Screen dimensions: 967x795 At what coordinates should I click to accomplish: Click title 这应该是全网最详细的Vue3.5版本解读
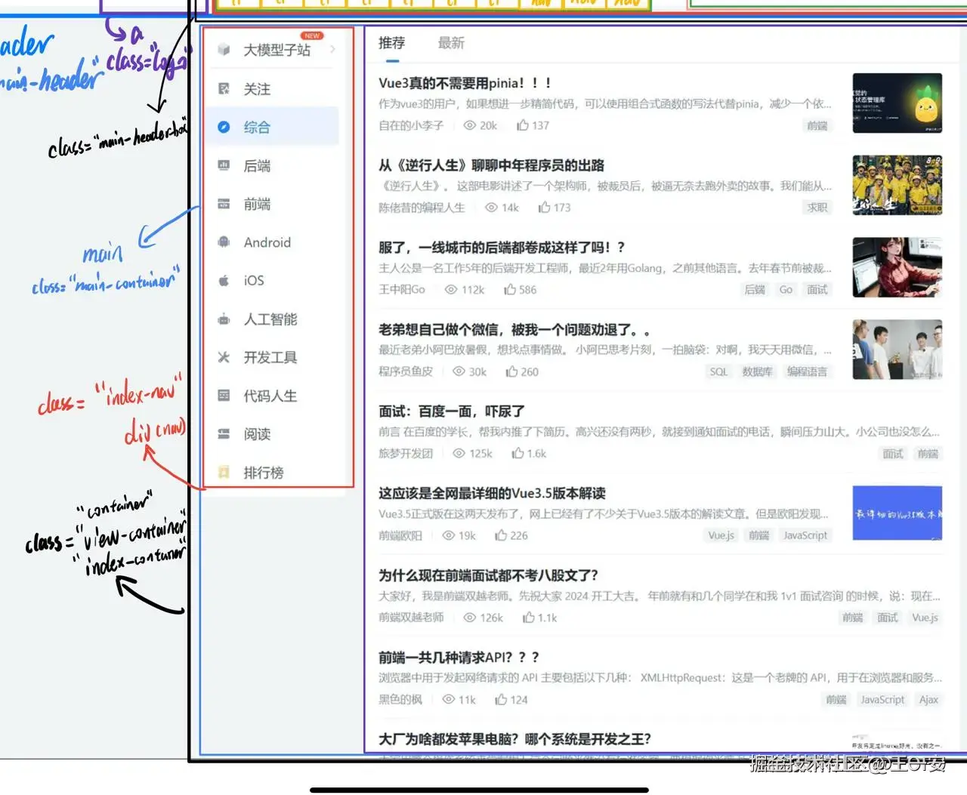click(492, 493)
